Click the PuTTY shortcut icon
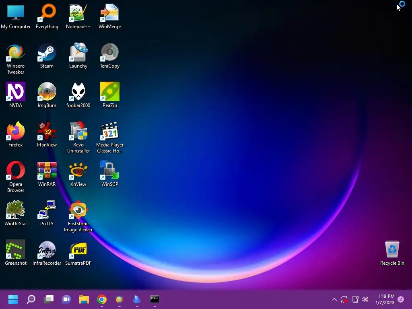Screen dimensions: 412x309 [47, 213]
